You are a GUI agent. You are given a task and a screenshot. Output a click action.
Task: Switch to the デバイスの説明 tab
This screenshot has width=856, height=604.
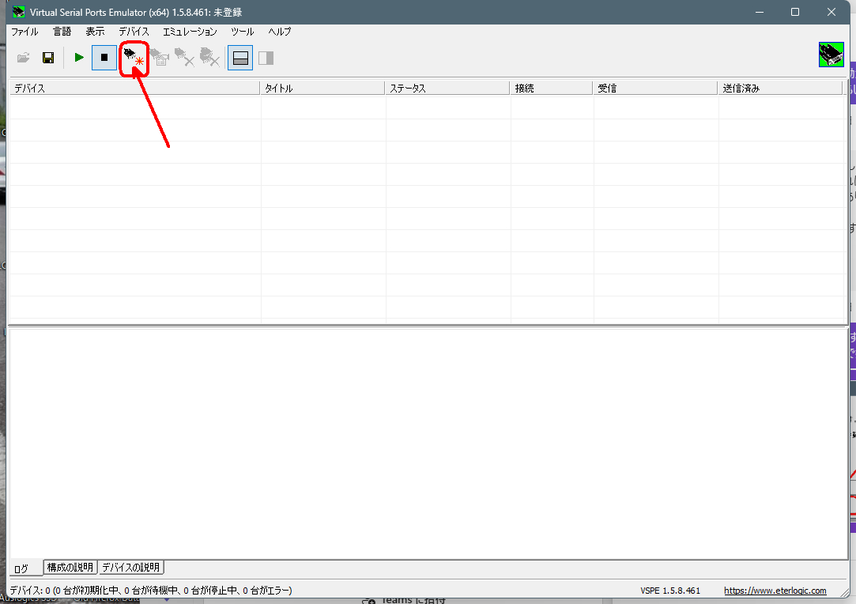[x=131, y=568]
